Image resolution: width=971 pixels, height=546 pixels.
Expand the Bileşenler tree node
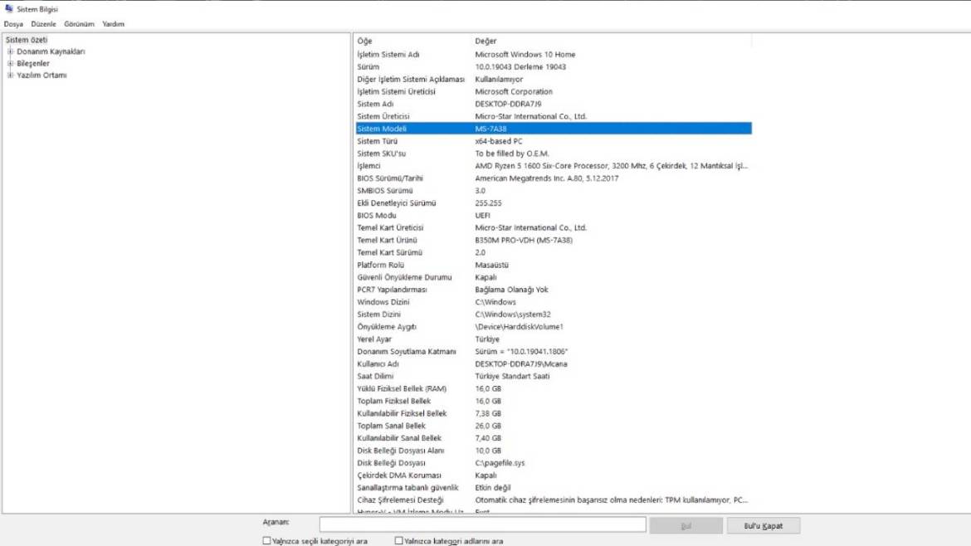pyautogui.click(x=11, y=63)
